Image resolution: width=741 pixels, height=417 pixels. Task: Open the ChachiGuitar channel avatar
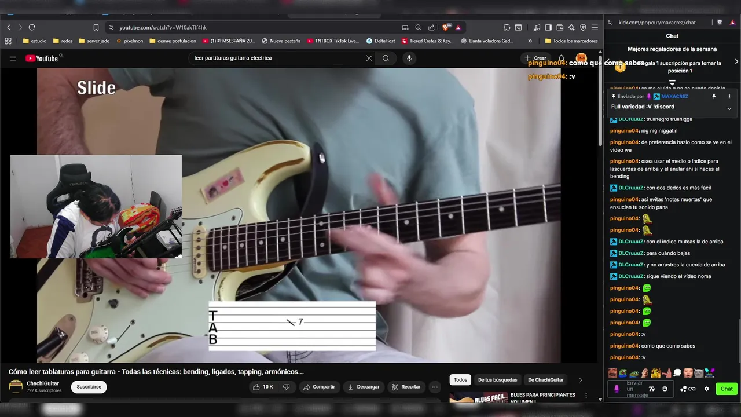click(x=16, y=386)
